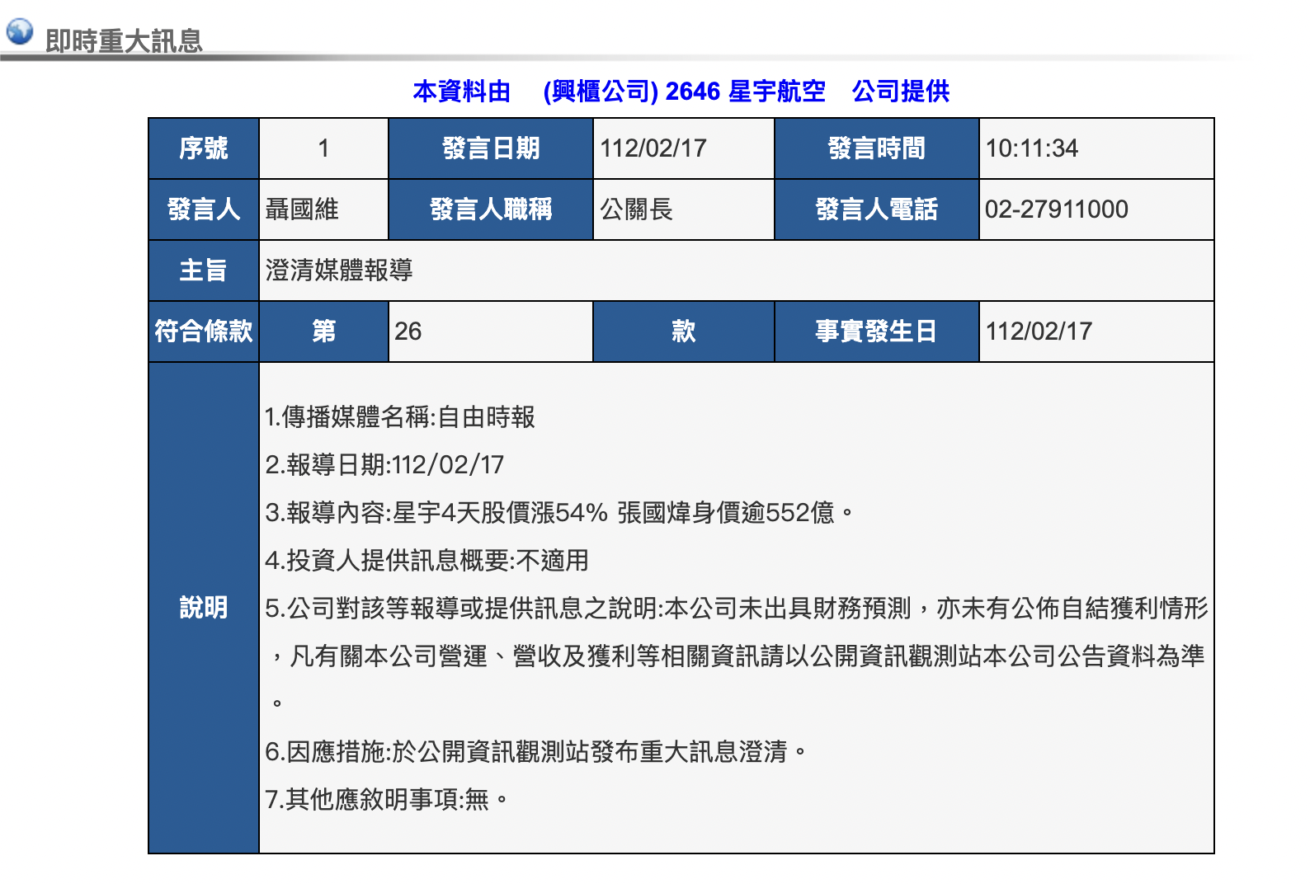Click the 序號 header cell
1310x884 pixels.
(204, 148)
